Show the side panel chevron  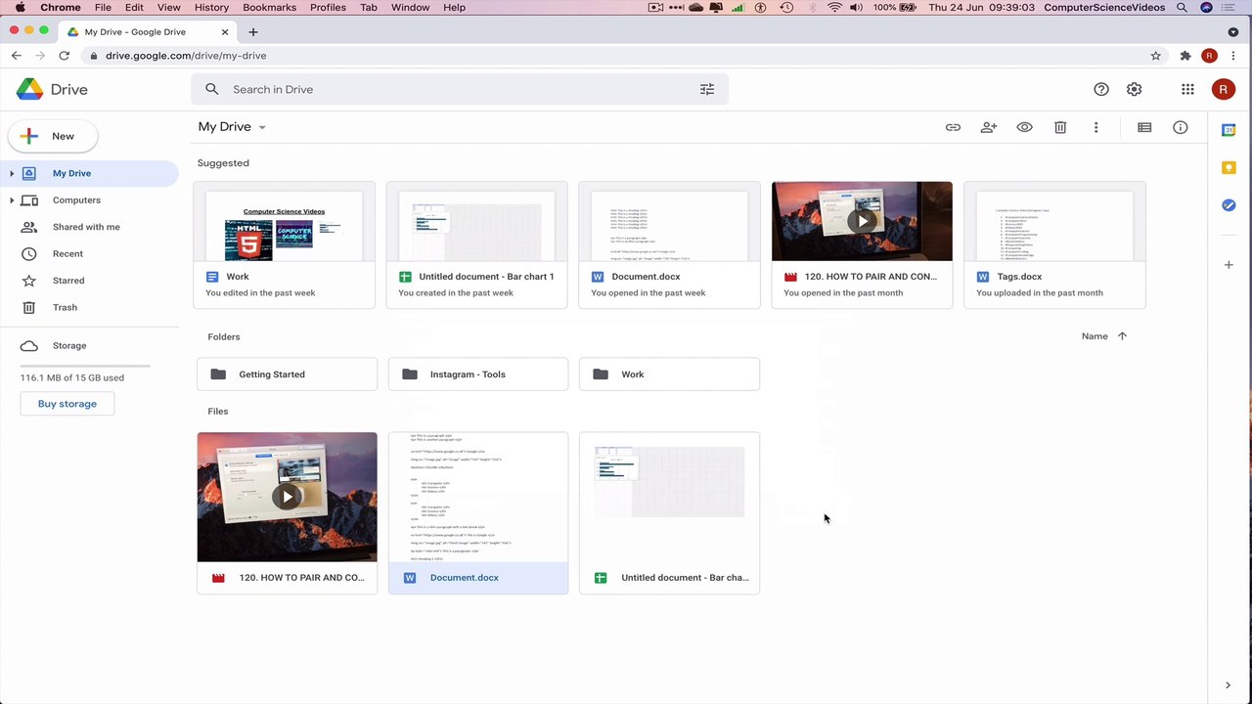[x=1229, y=685]
